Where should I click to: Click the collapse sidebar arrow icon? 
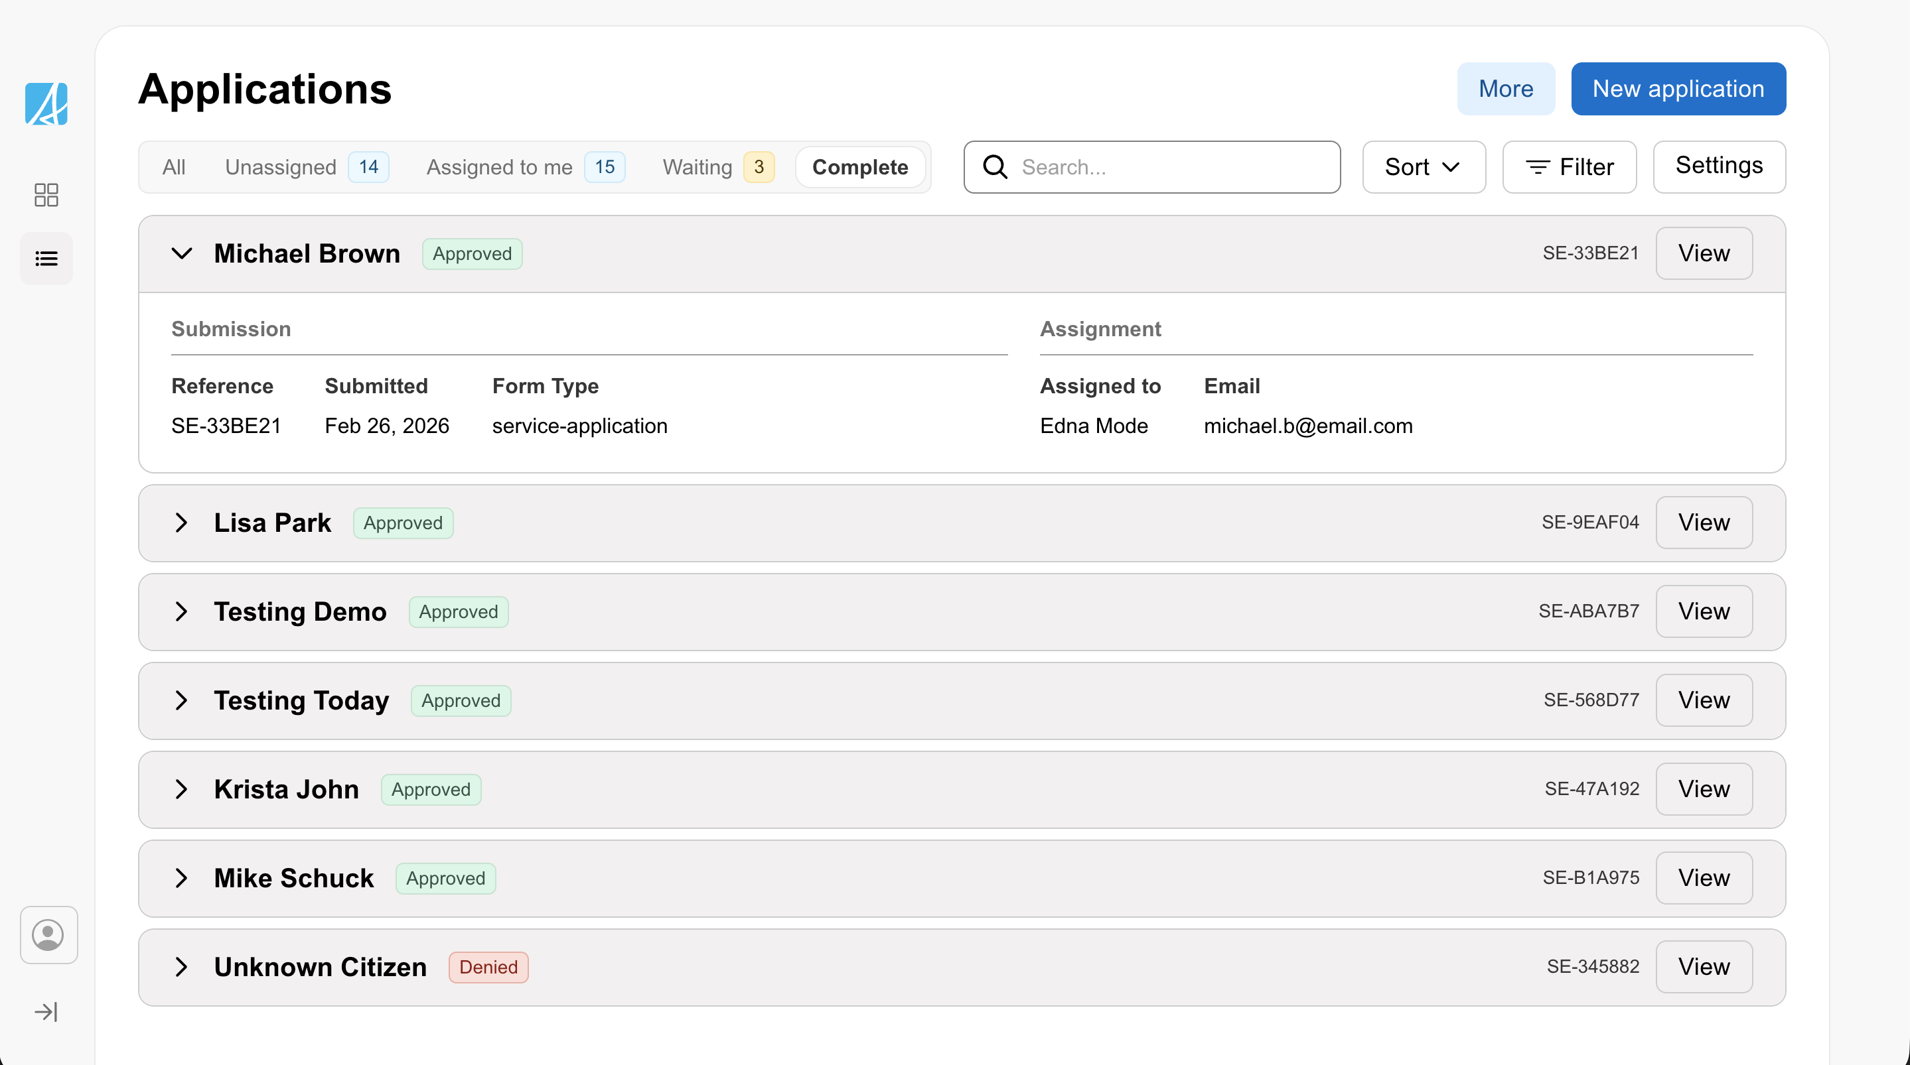(46, 1012)
